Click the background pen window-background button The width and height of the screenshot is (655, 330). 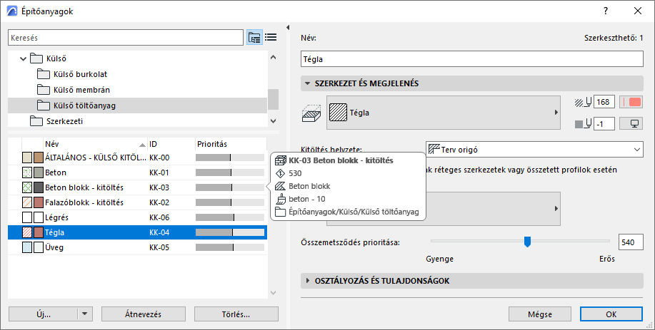(x=631, y=124)
